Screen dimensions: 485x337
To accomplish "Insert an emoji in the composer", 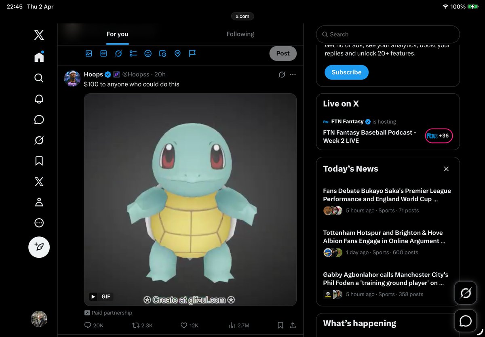I will point(148,53).
